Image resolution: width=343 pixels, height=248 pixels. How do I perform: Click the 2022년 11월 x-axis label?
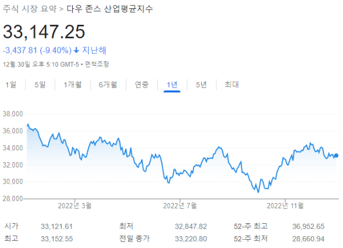click(285, 206)
